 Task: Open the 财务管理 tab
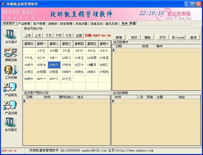tap(66, 24)
